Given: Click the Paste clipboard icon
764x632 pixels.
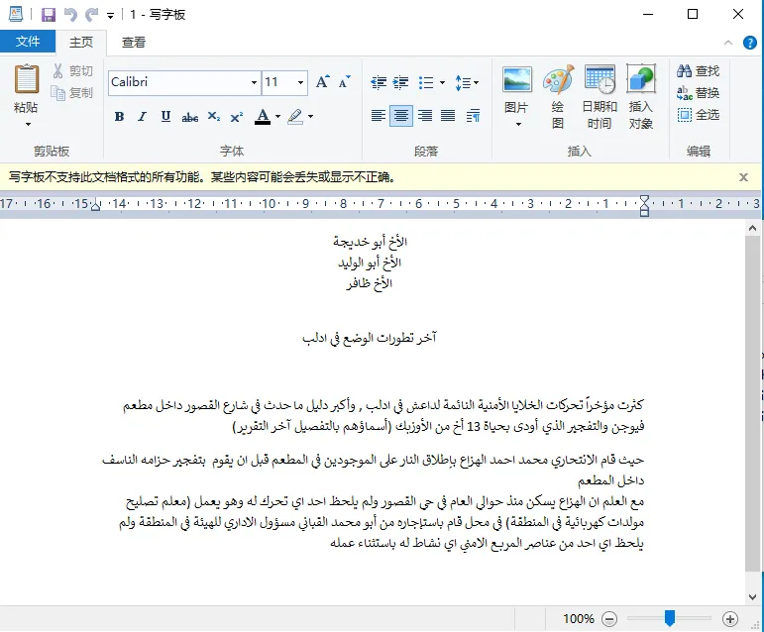Looking at the screenshot, I should point(27,79).
